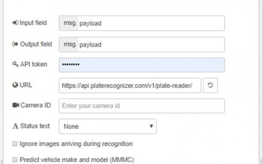
Task: Click the Status text letter A icon
Action: tap(15, 126)
